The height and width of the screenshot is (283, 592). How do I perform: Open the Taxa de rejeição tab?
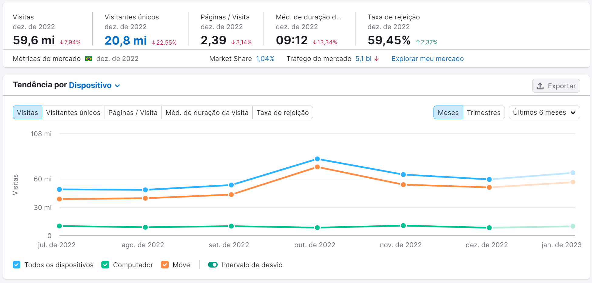(x=283, y=113)
